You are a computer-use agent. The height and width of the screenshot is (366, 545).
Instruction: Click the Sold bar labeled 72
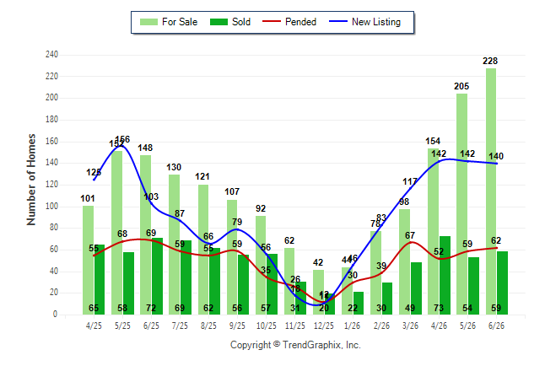[157, 277]
